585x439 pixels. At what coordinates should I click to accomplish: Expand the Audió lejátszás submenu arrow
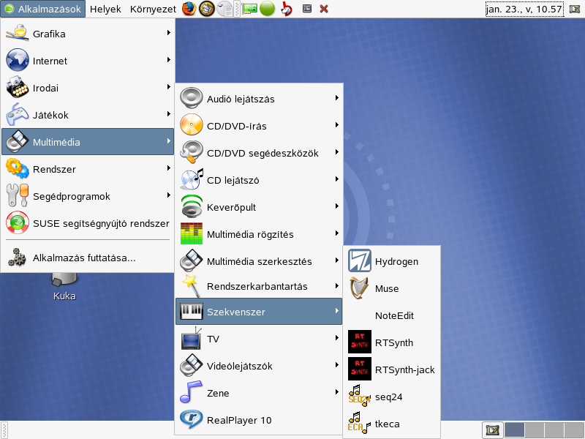point(337,98)
